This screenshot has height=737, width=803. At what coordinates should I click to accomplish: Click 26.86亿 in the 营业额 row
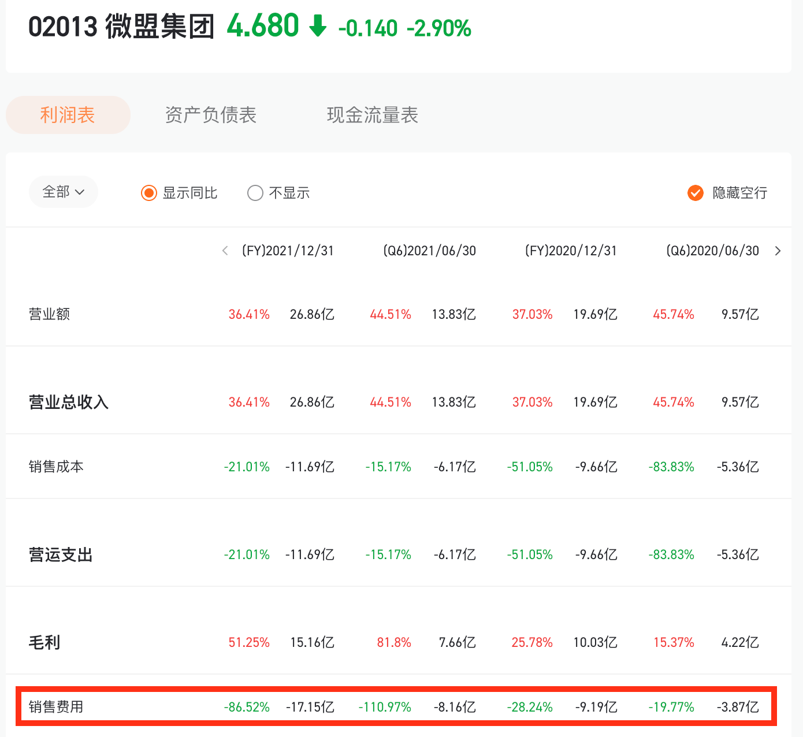(312, 314)
